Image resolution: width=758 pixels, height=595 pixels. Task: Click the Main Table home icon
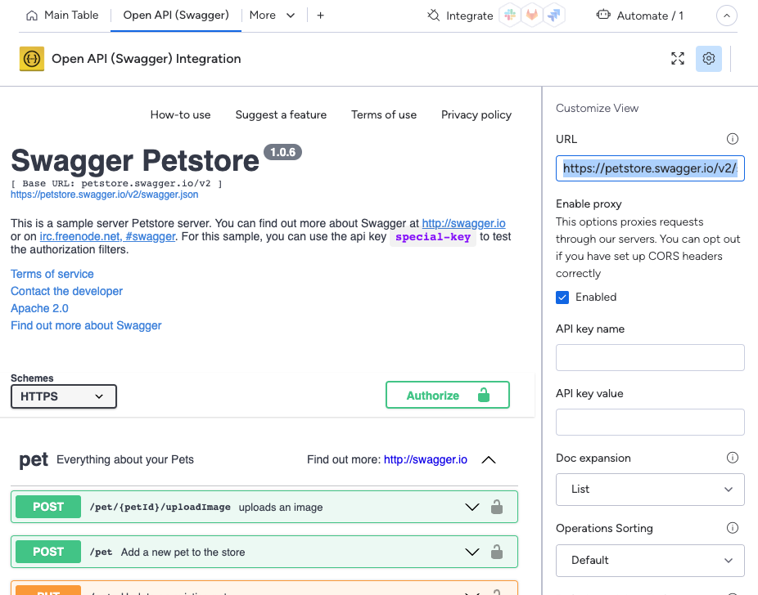[x=32, y=16]
